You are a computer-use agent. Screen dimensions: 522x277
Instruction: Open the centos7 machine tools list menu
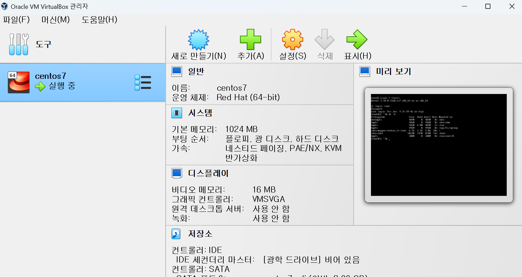click(143, 82)
